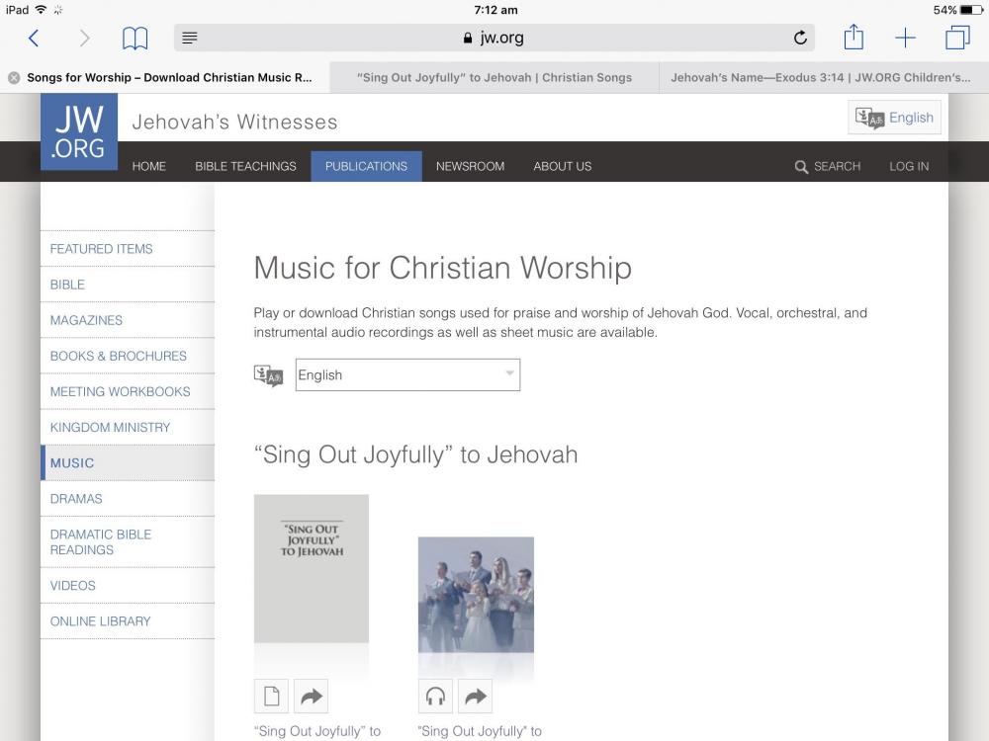Open Safari bookmarks book icon
This screenshot has height=741, width=989.
tap(135, 39)
